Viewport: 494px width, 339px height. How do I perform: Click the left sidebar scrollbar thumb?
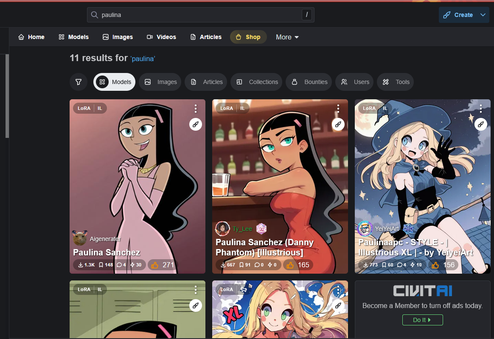pyautogui.click(x=7, y=96)
